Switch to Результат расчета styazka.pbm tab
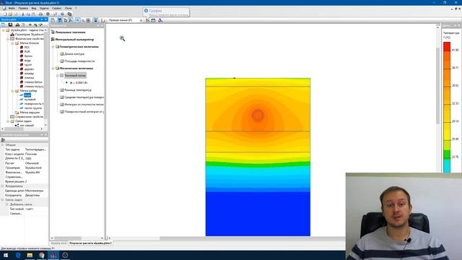This screenshot has height=260, width=462. click(x=90, y=243)
